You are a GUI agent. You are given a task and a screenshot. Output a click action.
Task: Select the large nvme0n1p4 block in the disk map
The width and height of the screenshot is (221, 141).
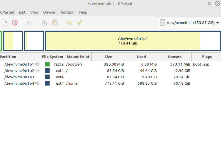pyautogui.click(x=133, y=41)
